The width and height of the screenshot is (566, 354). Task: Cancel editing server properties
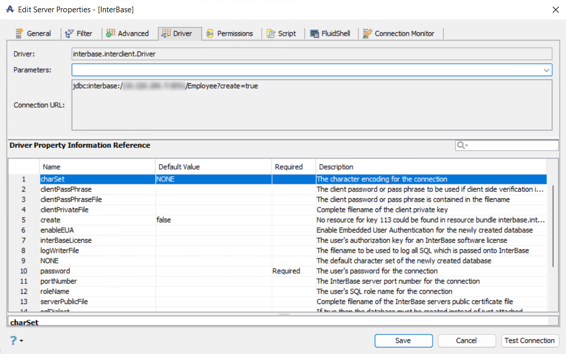tap(466, 341)
